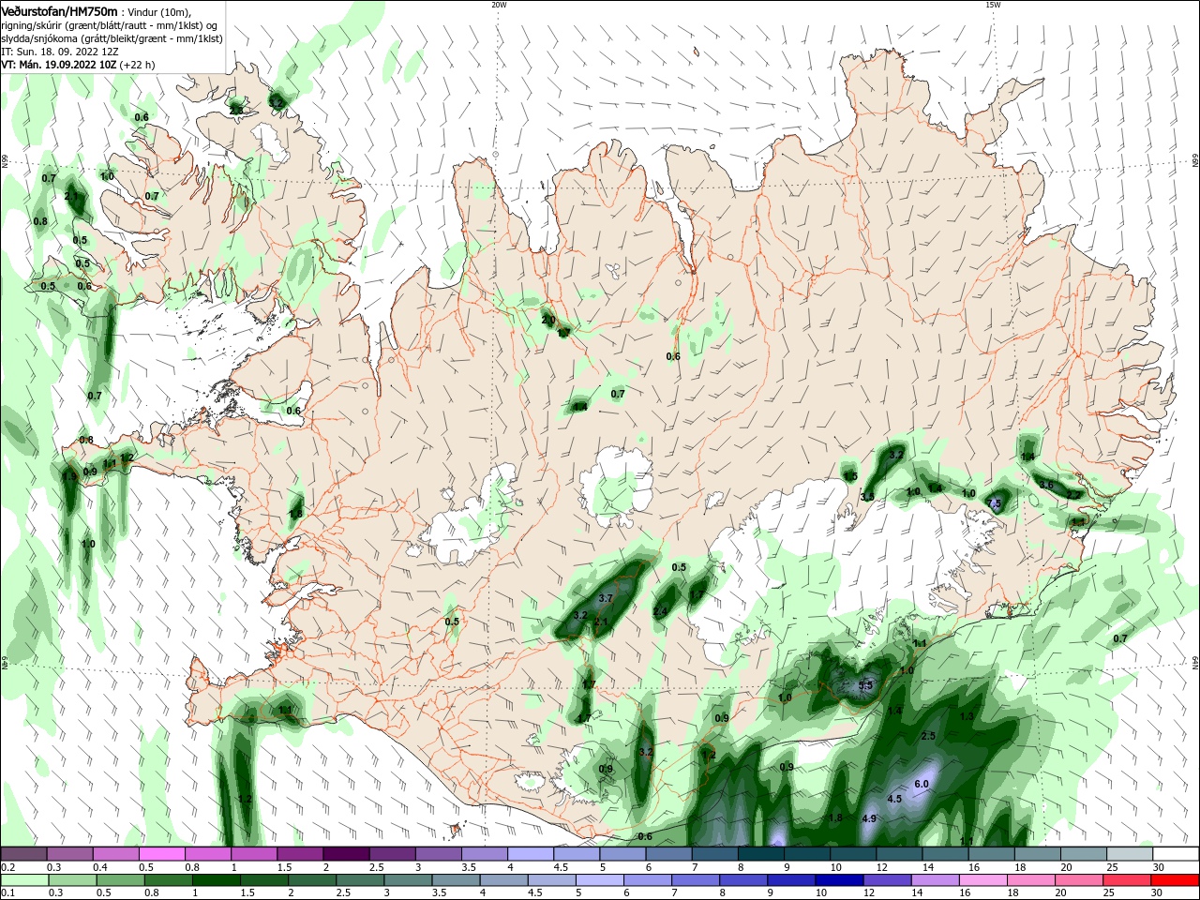
Task: Click the 4.5 precipitation value on the map
Action: [894, 799]
